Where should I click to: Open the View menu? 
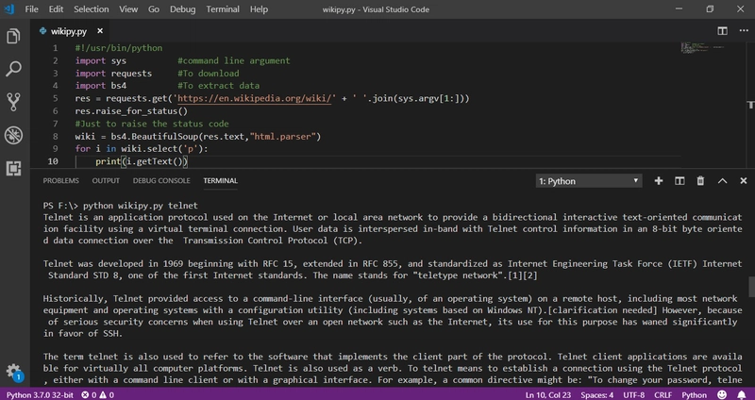click(x=128, y=9)
